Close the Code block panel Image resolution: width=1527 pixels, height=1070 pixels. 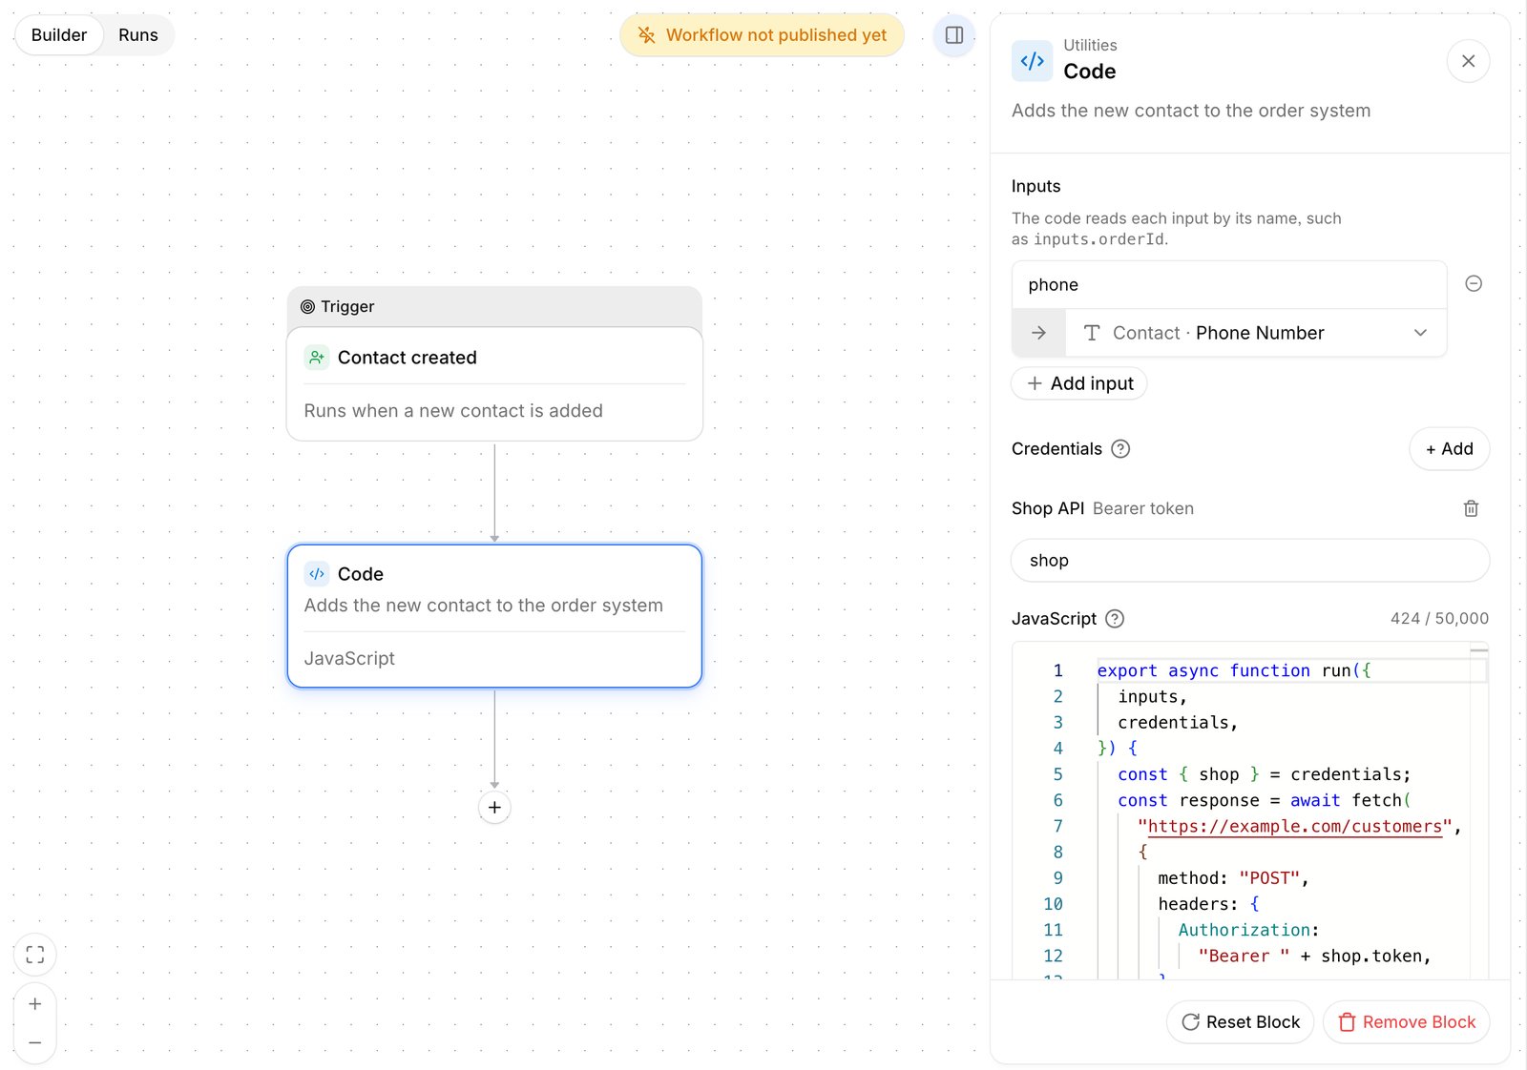click(x=1468, y=61)
